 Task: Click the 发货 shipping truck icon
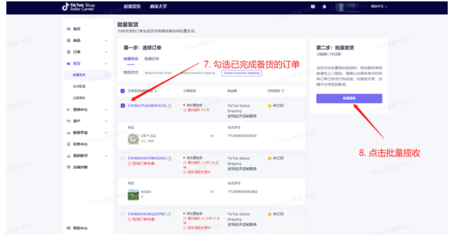(x=69, y=64)
